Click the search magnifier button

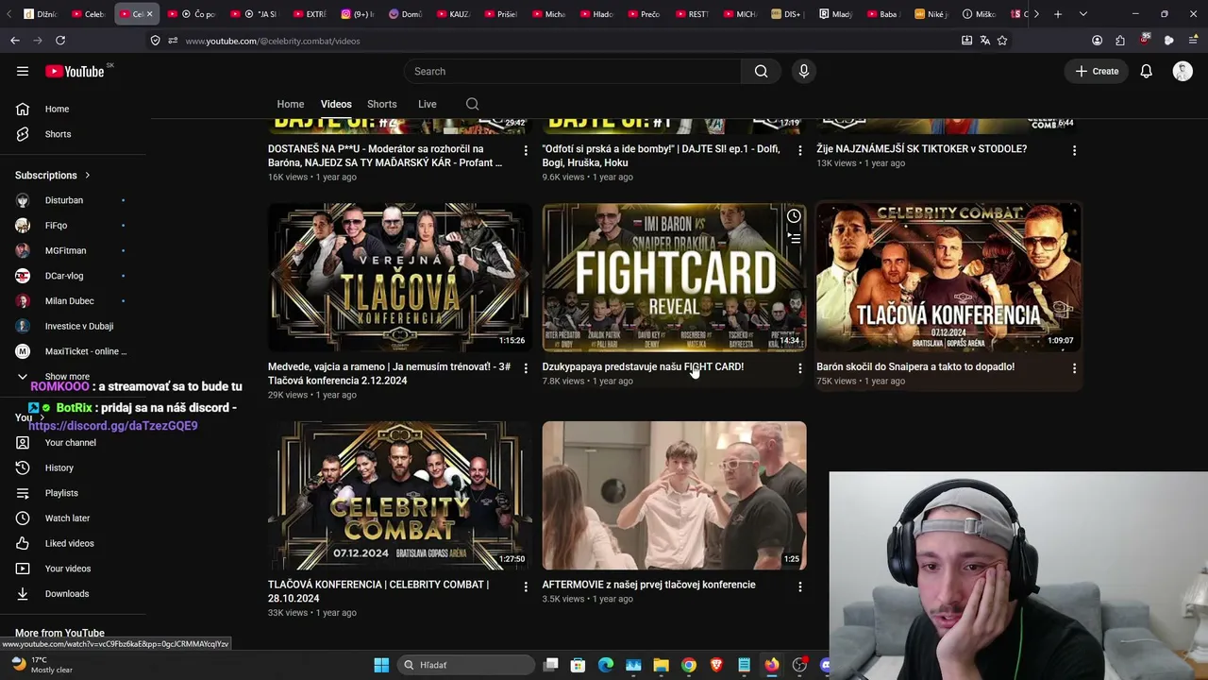coord(761,71)
